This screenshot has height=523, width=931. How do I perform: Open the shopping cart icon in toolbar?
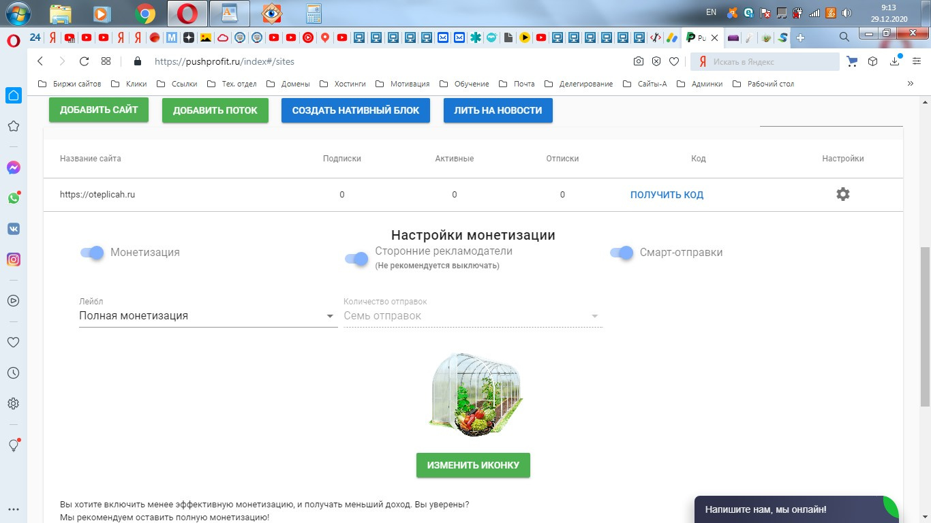tap(852, 61)
